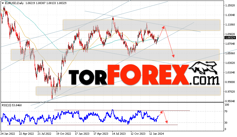The width and height of the screenshot is (237, 137).
Task: Select the upper resistance zone rectangle near 1.11060
Action: [141, 25]
